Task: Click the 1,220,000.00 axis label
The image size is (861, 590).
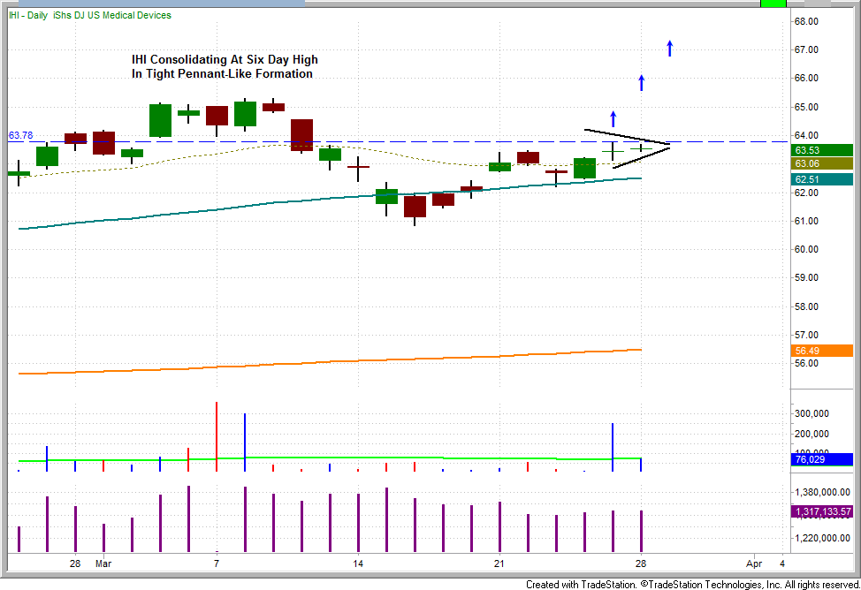Action: click(x=823, y=539)
